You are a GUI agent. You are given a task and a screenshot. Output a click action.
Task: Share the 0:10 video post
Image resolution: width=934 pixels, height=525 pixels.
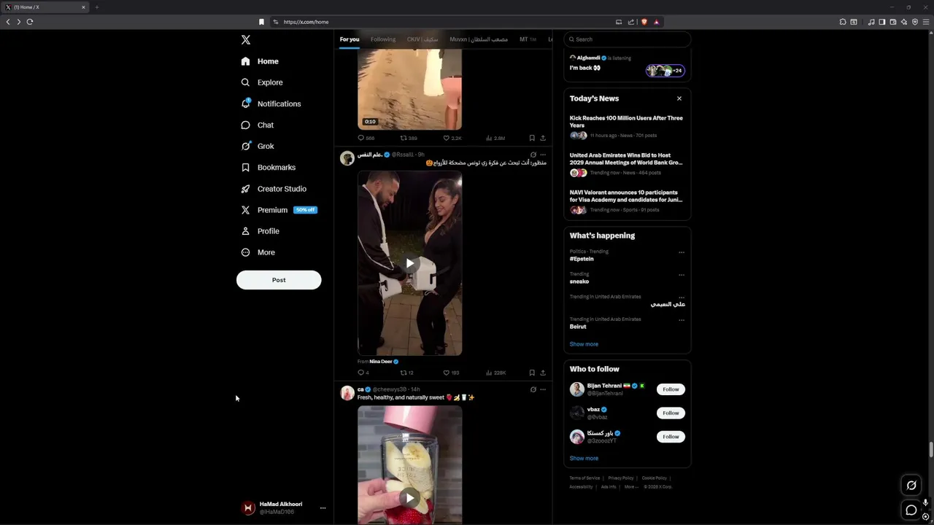pos(543,138)
